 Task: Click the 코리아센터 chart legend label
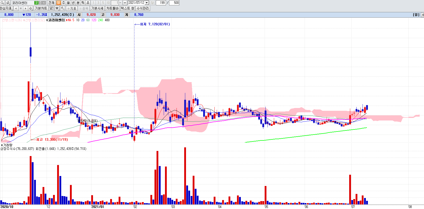(56, 20)
